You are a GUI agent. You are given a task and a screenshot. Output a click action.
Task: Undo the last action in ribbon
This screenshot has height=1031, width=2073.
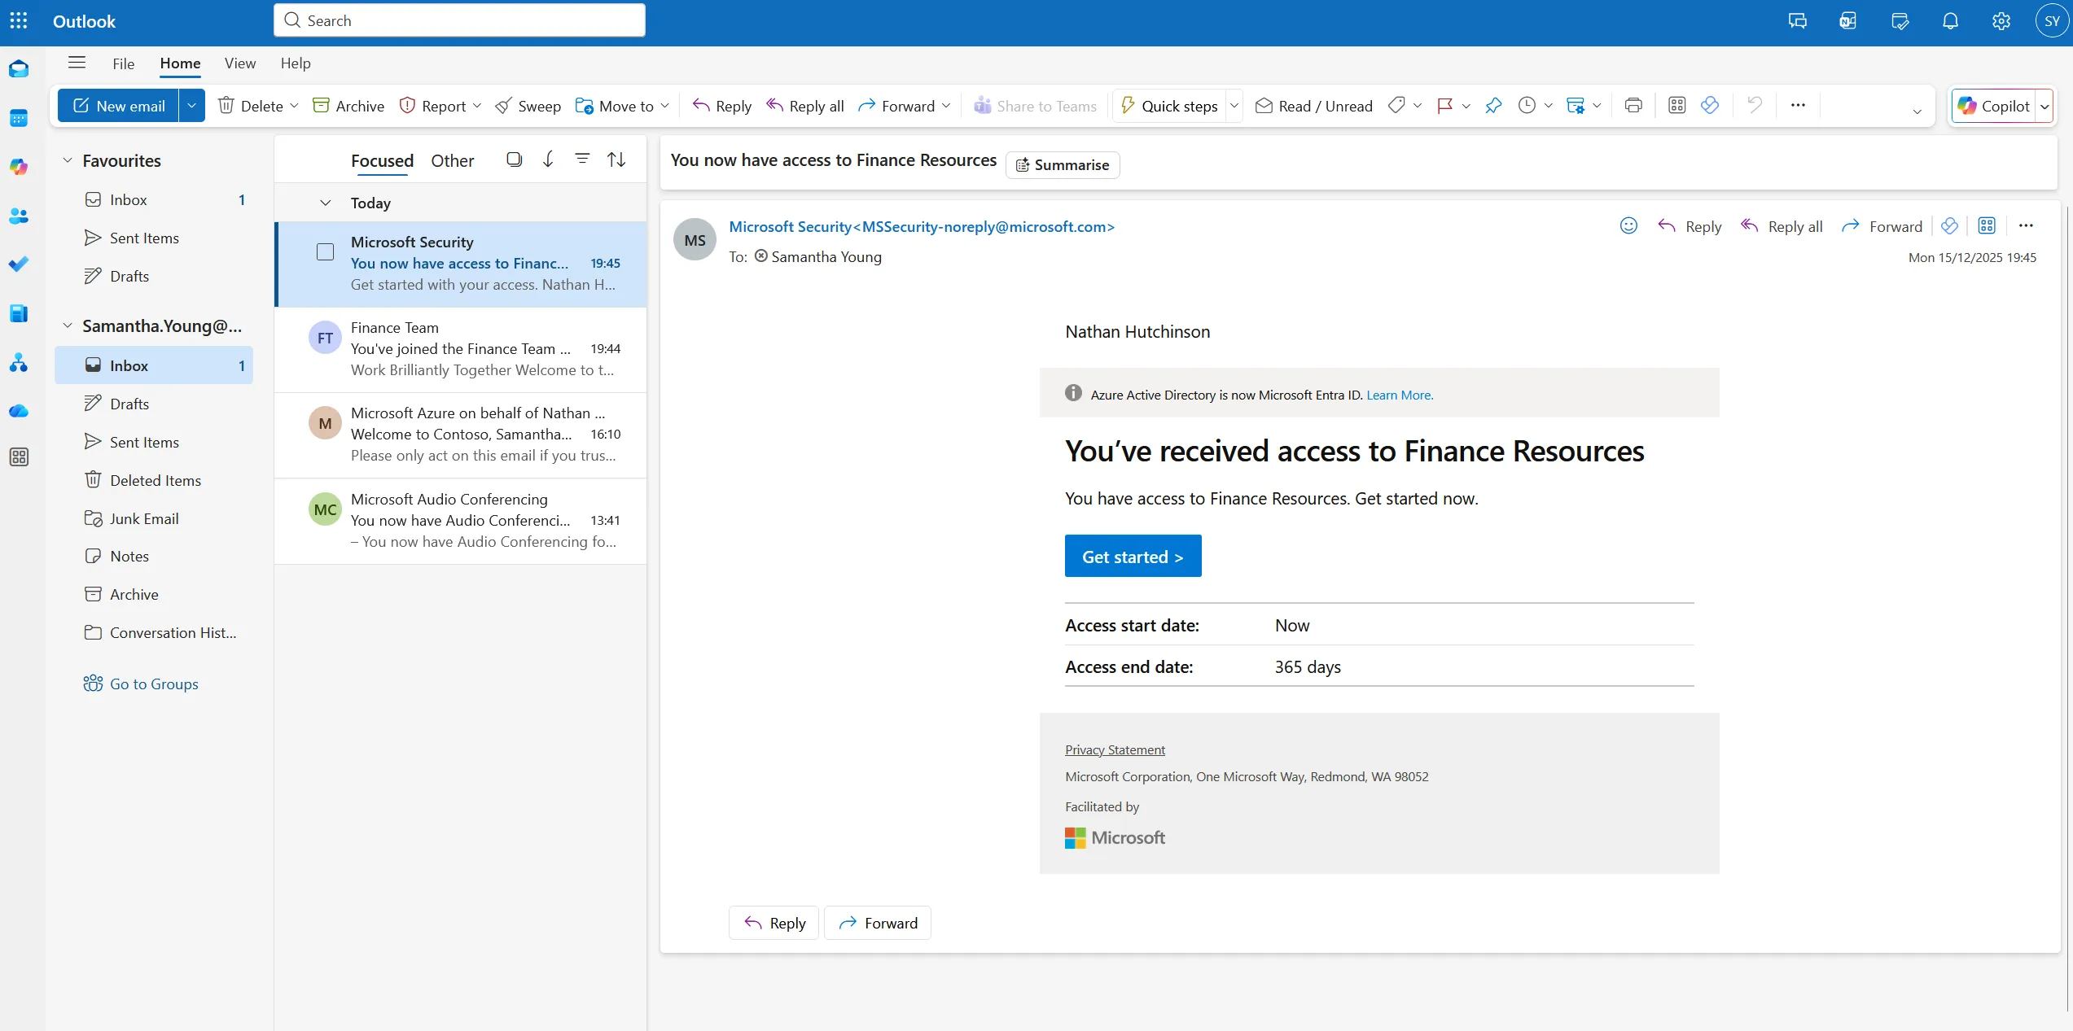coord(1755,106)
